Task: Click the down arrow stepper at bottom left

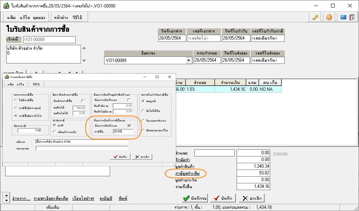Action: click(6, 201)
